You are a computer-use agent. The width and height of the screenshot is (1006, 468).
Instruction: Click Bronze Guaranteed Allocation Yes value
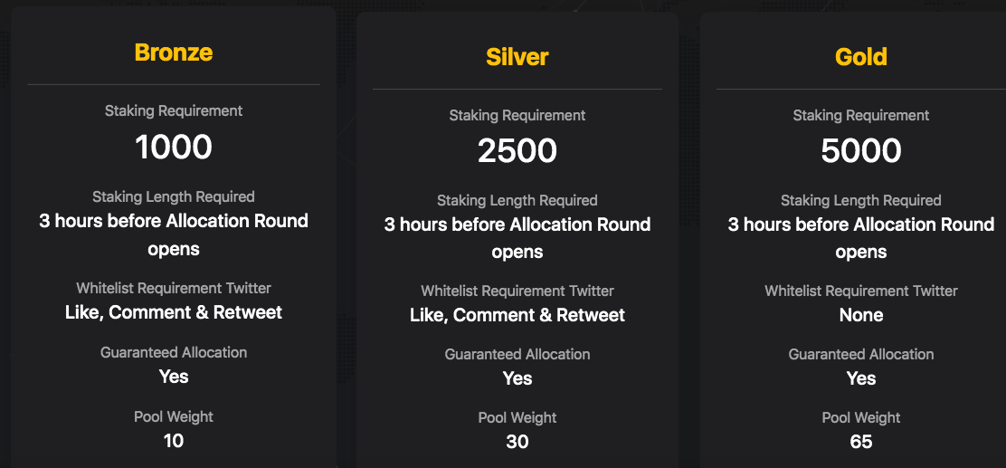(x=174, y=377)
